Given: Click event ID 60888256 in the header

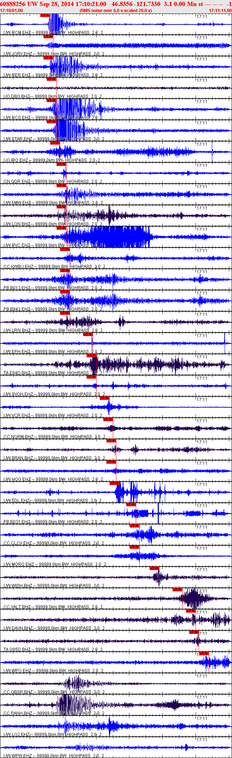Looking at the screenshot, I should (x=13, y=4).
